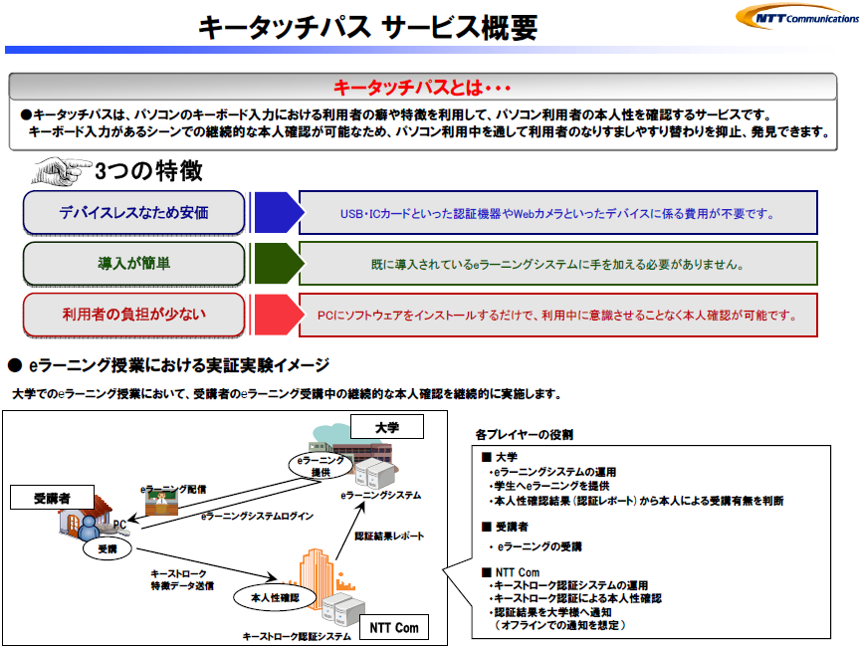Click the blue arrow shape
This screenshot has height=648, width=862.
280,212
